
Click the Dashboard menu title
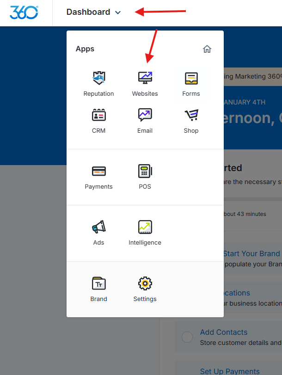point(88,12)
